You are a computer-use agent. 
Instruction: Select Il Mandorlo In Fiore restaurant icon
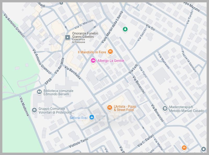(110, 52)
